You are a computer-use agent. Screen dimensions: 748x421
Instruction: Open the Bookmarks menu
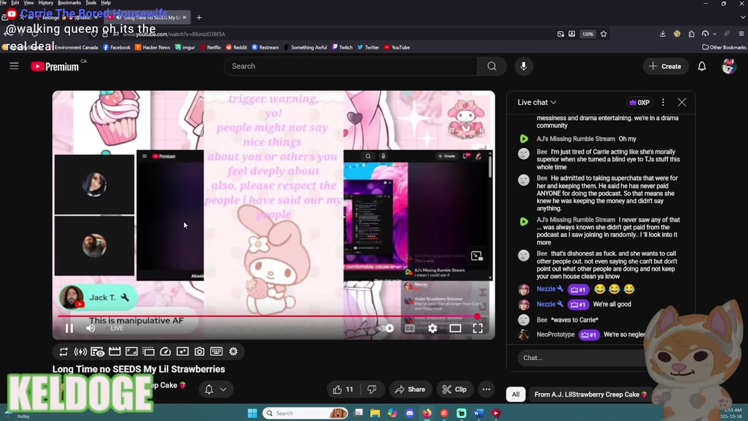[x=69, y=3]
